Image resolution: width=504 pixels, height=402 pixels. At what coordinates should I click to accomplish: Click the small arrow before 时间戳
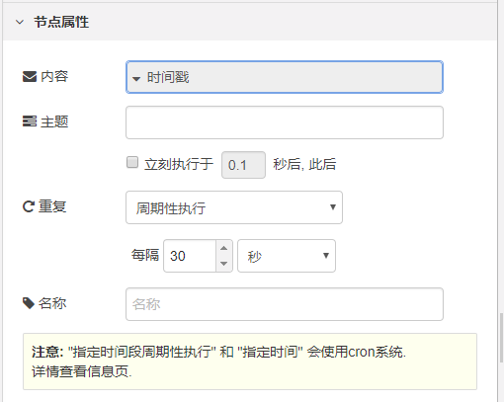pos(136,79)
